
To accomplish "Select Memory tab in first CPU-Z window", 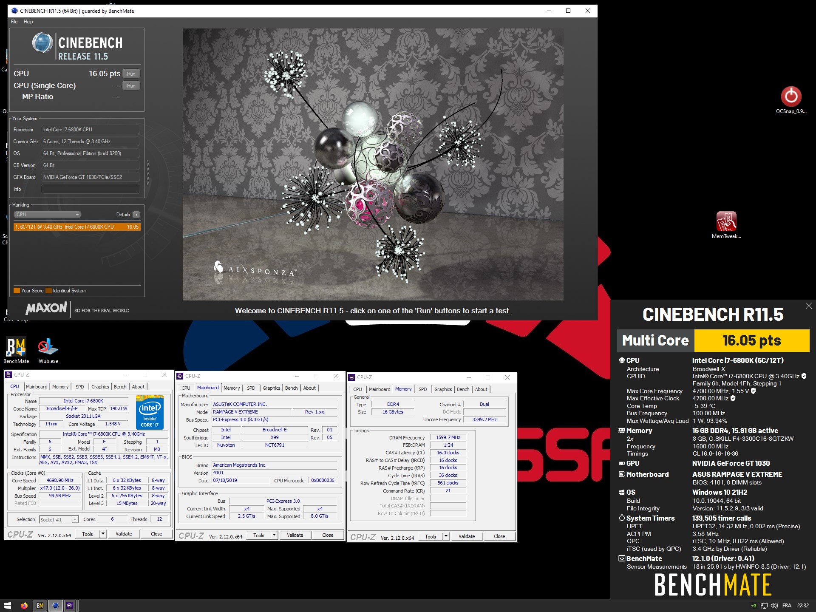I will [60, 387].
